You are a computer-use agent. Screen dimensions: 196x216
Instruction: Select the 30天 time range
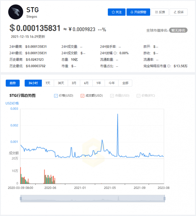pos(61,83)
